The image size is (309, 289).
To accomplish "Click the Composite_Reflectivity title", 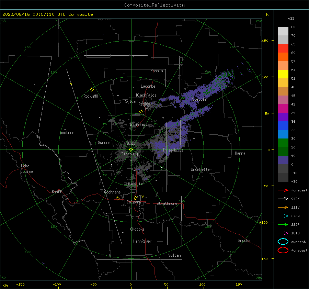I will (154, 5).
